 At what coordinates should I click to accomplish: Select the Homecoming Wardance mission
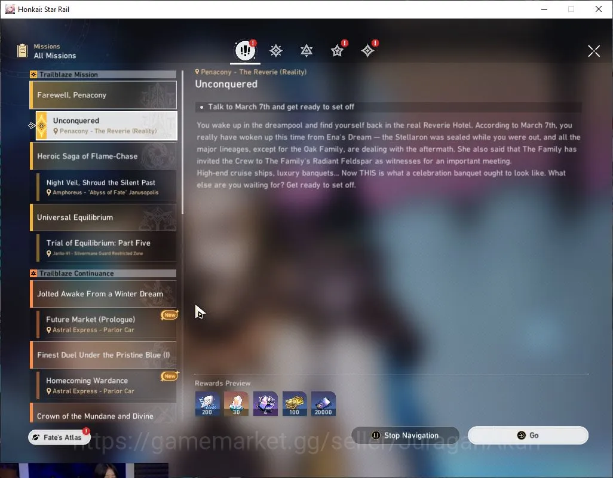click(106, 385)
